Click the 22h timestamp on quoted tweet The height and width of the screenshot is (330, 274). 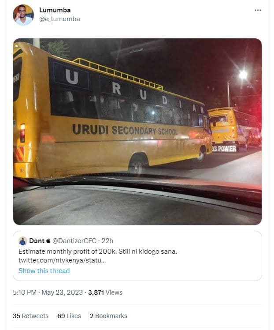point(107,241)
